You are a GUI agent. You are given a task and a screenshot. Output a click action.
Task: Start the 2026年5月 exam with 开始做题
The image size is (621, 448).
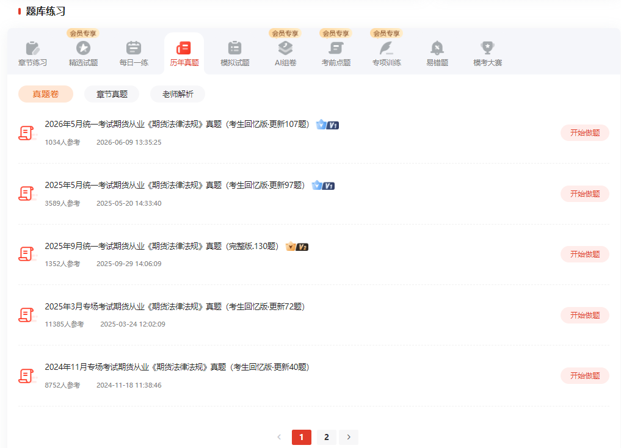pyautogui.click(x=584, y=133)
